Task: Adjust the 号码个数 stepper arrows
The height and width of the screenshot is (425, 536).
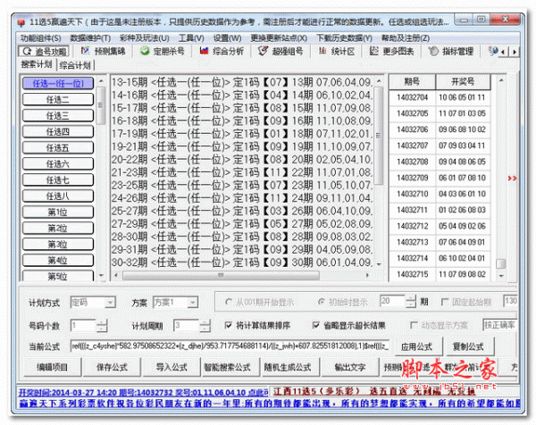Action: (x=102, y=326)
